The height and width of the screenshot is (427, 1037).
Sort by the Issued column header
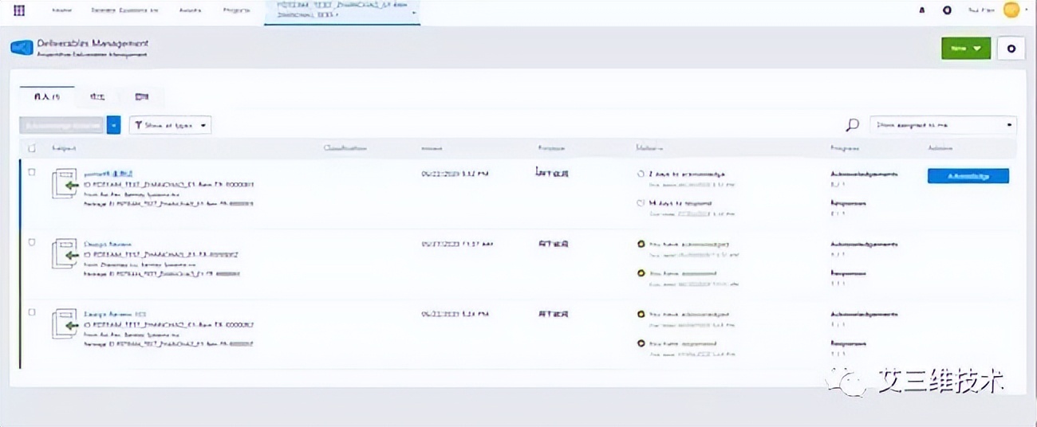click(x=432, y=148)
